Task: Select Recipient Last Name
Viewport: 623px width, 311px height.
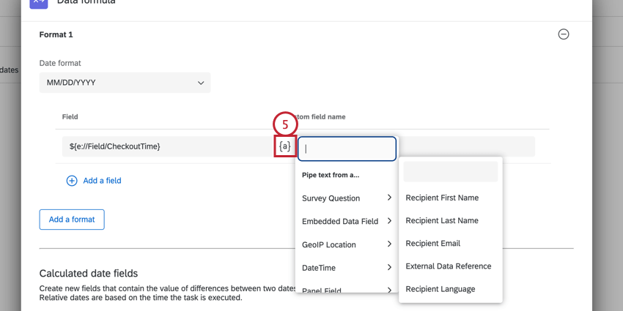Action: [x=442, y=220]
